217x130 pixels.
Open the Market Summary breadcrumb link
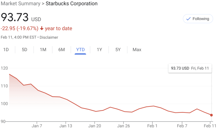tap(21, 3)
